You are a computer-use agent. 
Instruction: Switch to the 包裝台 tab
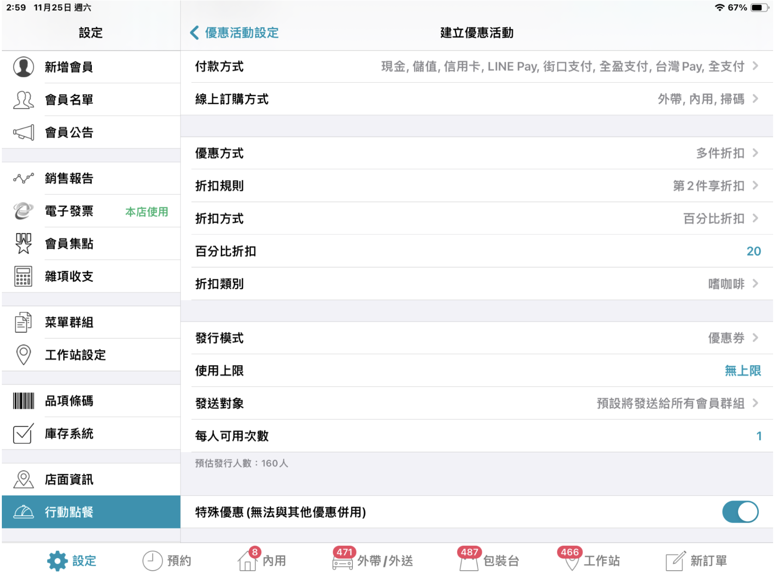490,561
